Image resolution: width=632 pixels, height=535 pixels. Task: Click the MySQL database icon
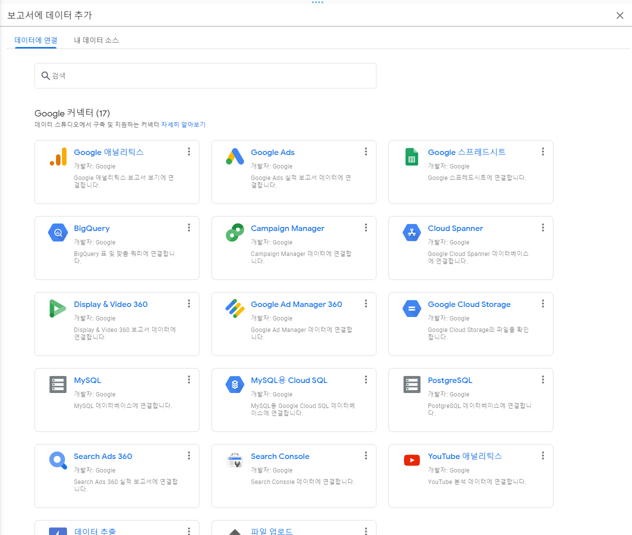(x=58, y=384)
